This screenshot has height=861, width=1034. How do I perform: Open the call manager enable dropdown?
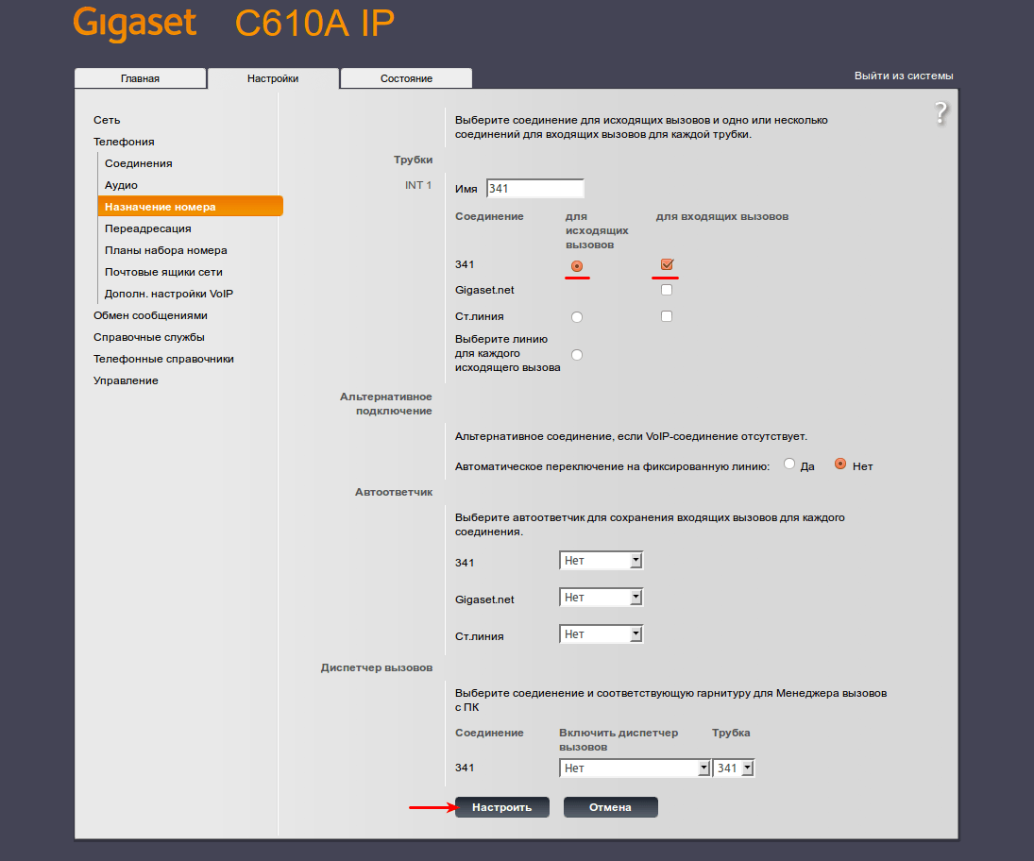(636, 768)
